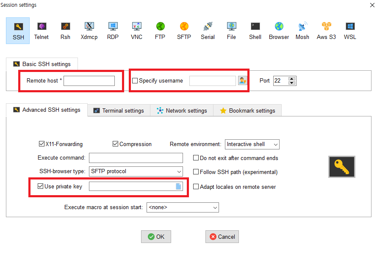377x254 pixels.
Task: Open the SSH-browser type dropdown
Action: click(136, 171)
